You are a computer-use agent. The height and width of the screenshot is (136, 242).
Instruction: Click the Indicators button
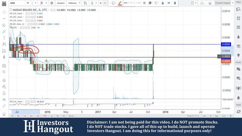pyautogui.click(x=73, y=3)
